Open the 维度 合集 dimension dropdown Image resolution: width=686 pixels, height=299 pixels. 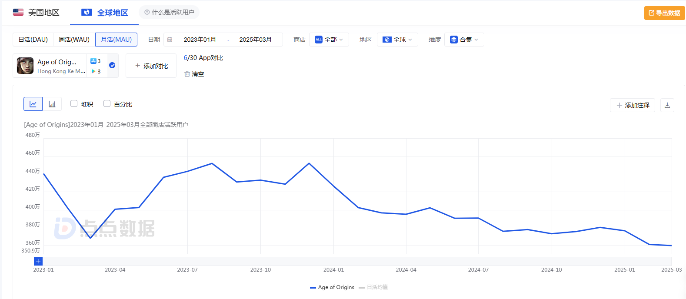point(464,40)
